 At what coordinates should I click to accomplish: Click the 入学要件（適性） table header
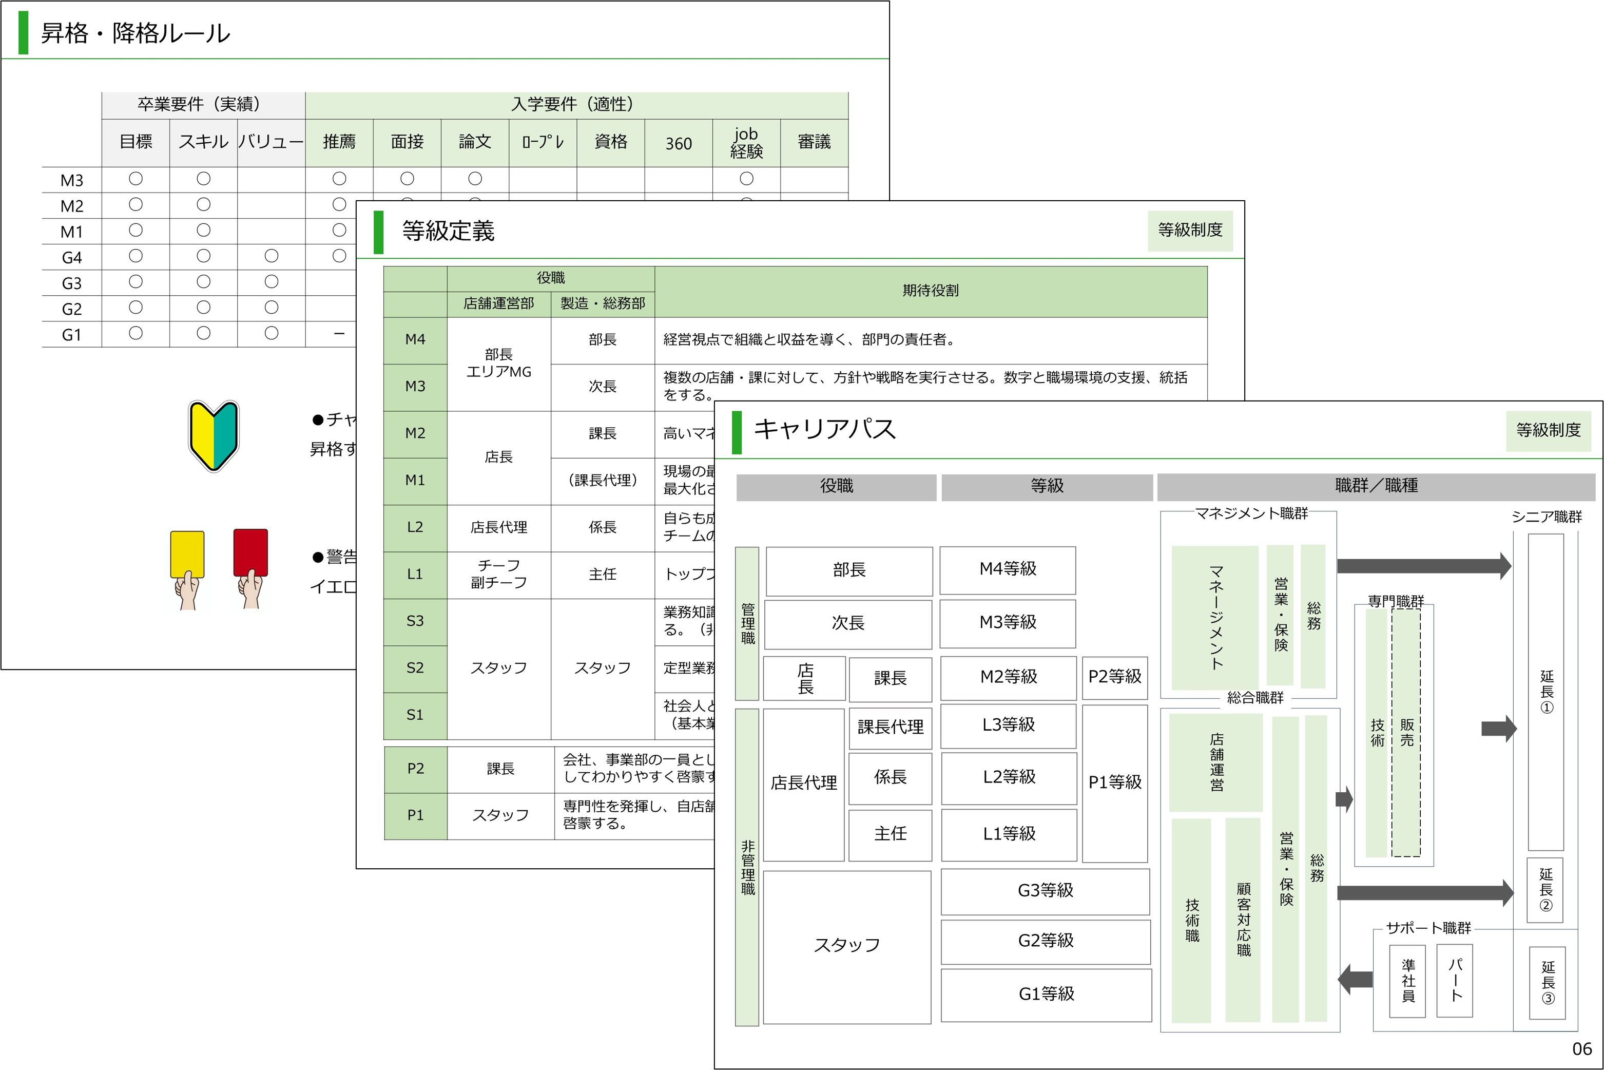click(x=576, y=104)
